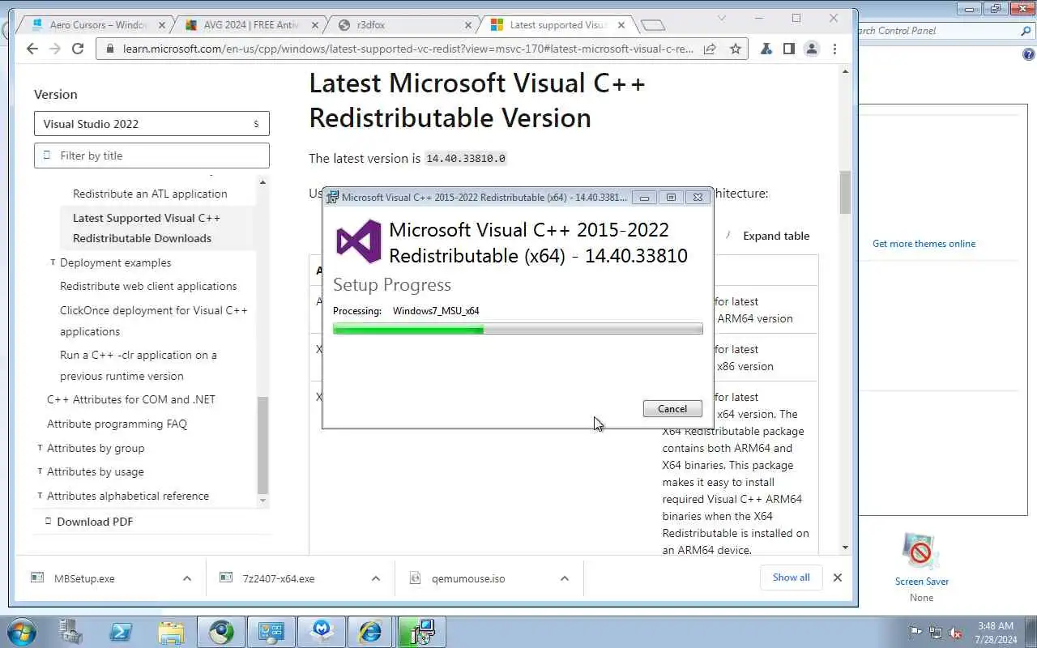Viewport: 1037px width, 648px height.
Task: Open Internet Explorer from taskbar
Action: (x=371, y=632)
